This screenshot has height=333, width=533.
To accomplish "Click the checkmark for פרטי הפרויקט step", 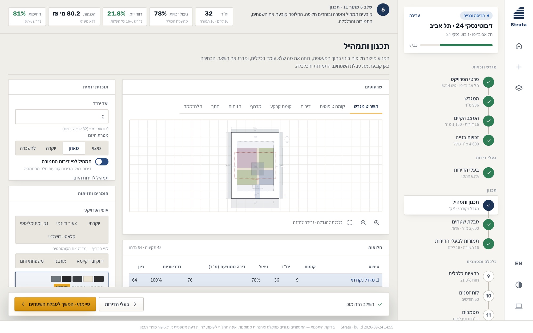I will coord(488,82).
